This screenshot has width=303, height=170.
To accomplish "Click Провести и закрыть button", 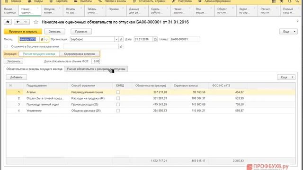I will pos(23,32).
